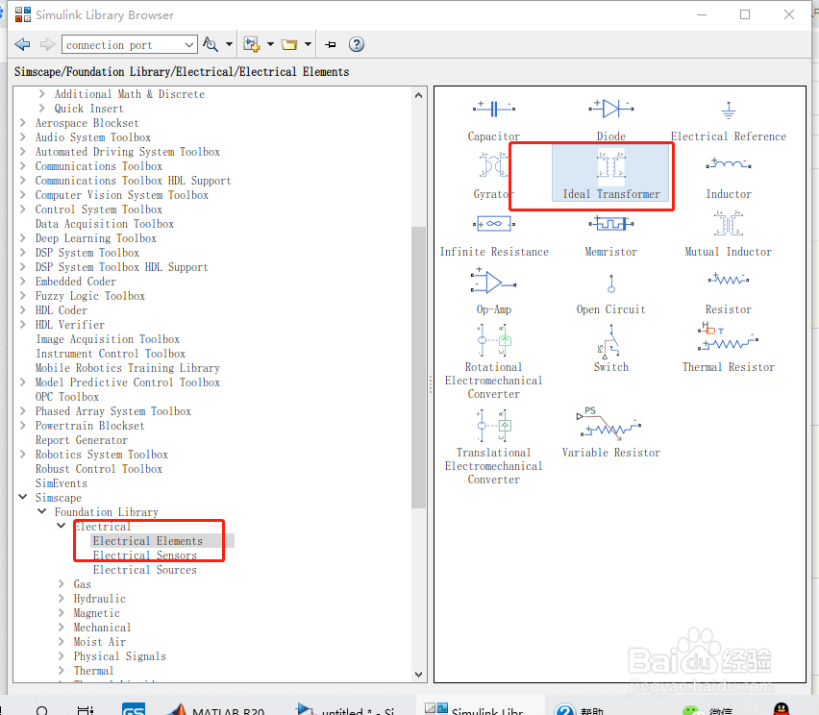The width and height of the screenshot is (819, 715).
Task: Expand the Gas library node
Action: pyautogui.click(x=62, y=583)
